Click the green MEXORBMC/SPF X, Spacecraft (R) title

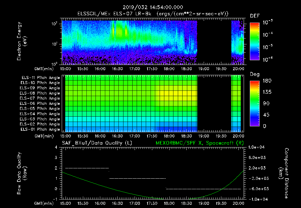pos(200,143)
